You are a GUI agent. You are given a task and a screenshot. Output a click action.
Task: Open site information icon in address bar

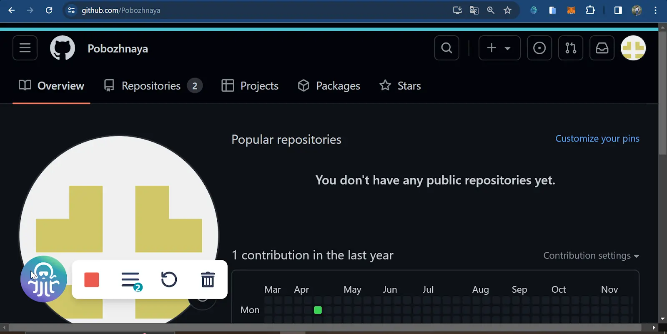point(71,10)
